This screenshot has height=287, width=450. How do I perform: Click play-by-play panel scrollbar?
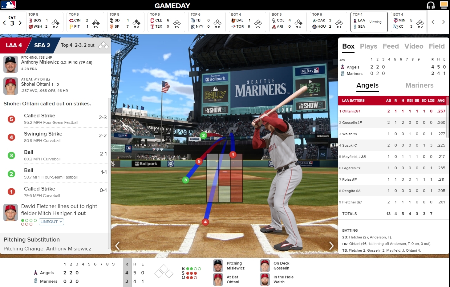tap(109, 173)
